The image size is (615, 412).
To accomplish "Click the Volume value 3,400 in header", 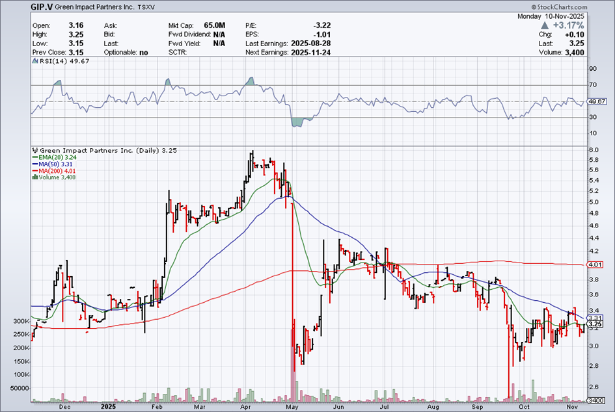I will click(575, 53).
